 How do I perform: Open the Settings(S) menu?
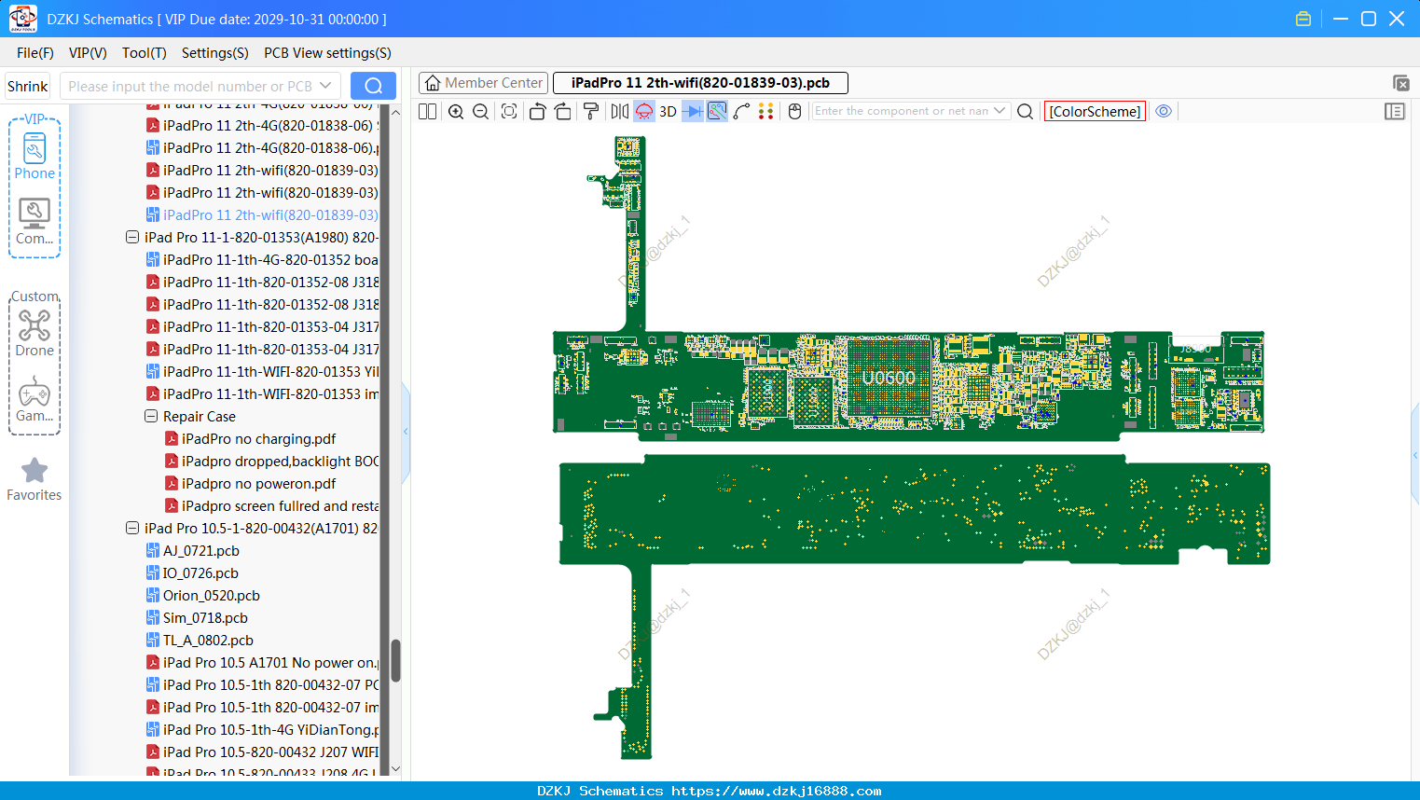pos(215,53)
